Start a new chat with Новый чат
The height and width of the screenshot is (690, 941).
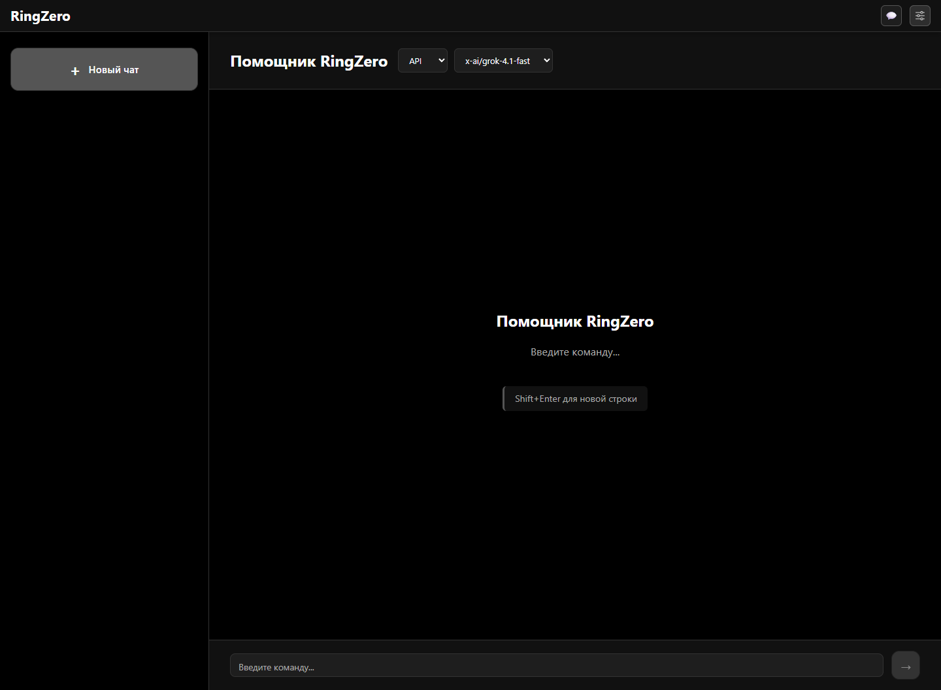(105, 69)
